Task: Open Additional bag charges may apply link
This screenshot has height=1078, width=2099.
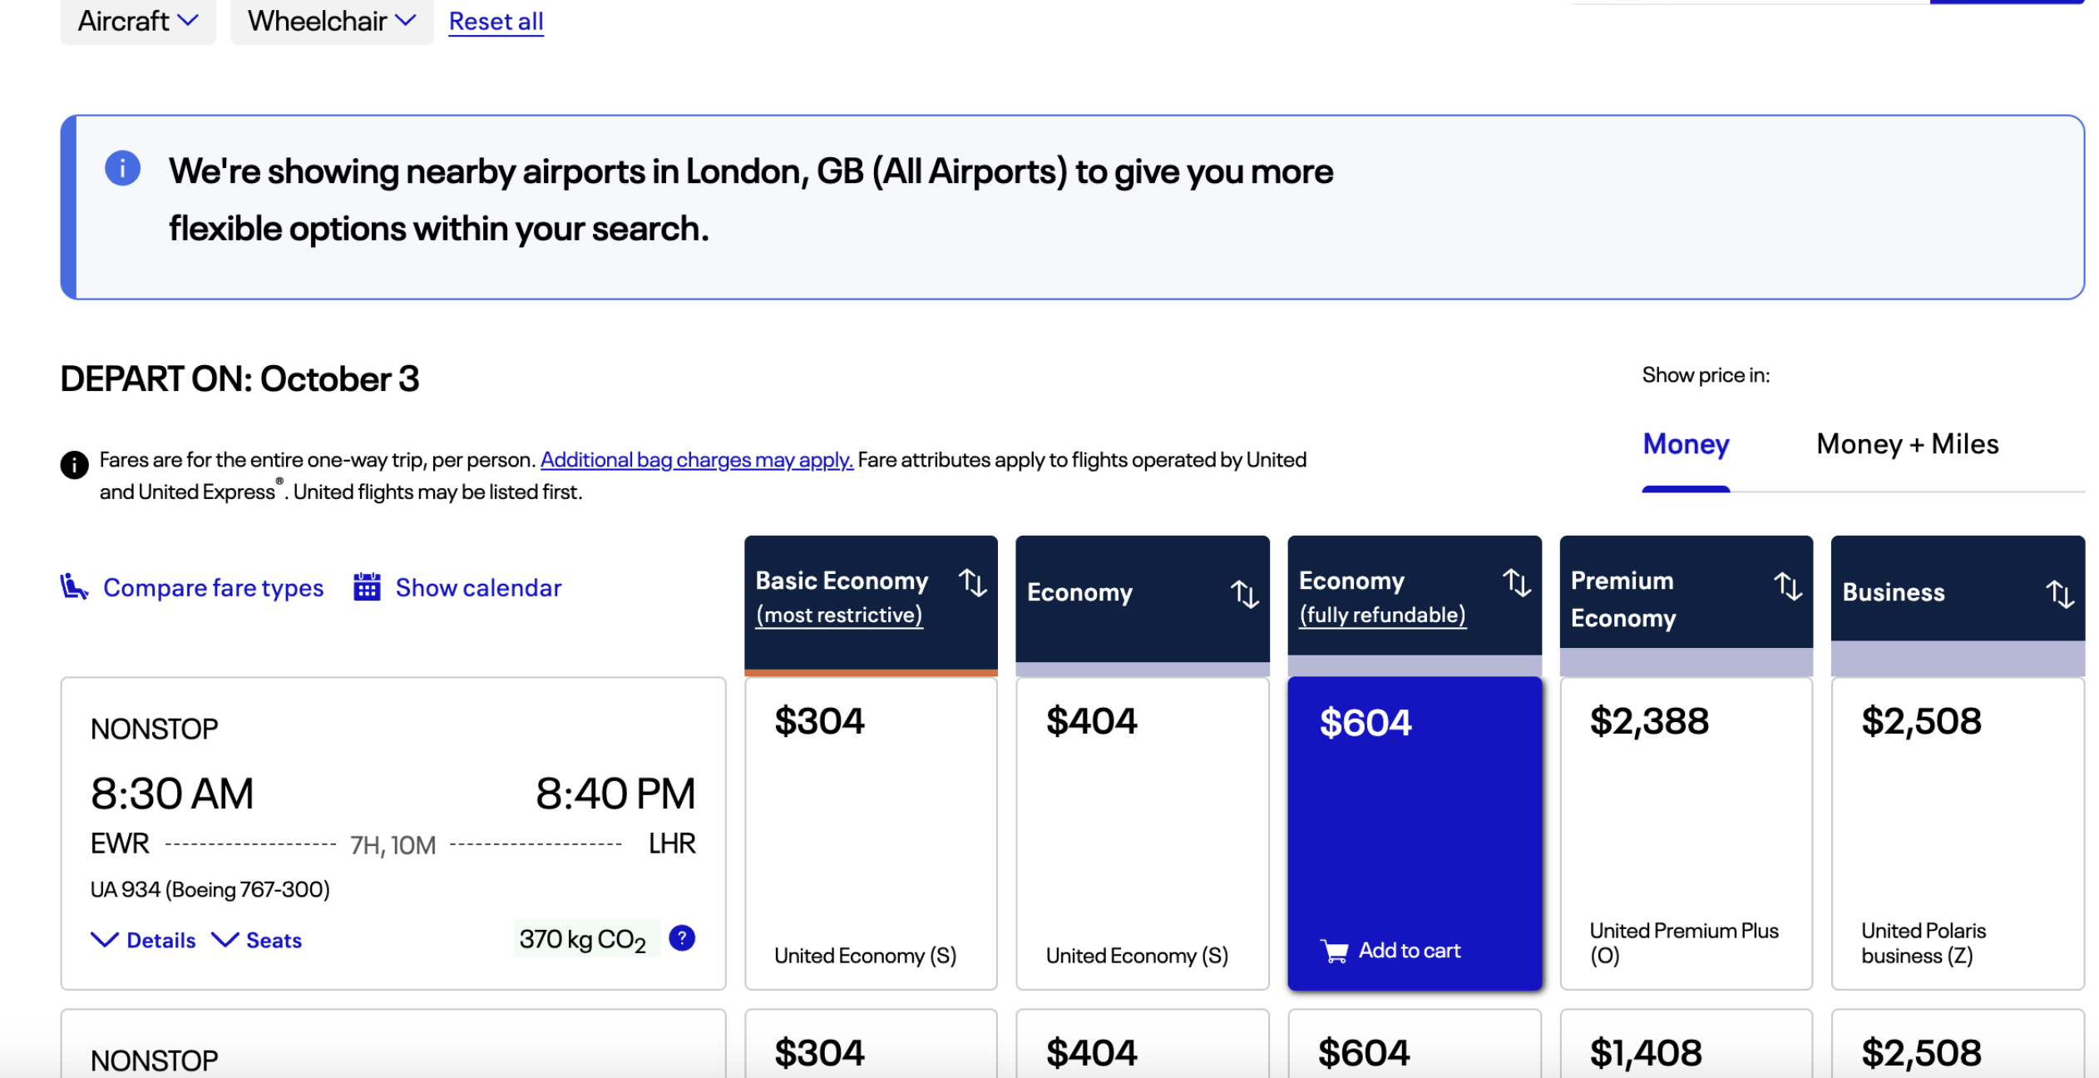Action: (696, 460)
